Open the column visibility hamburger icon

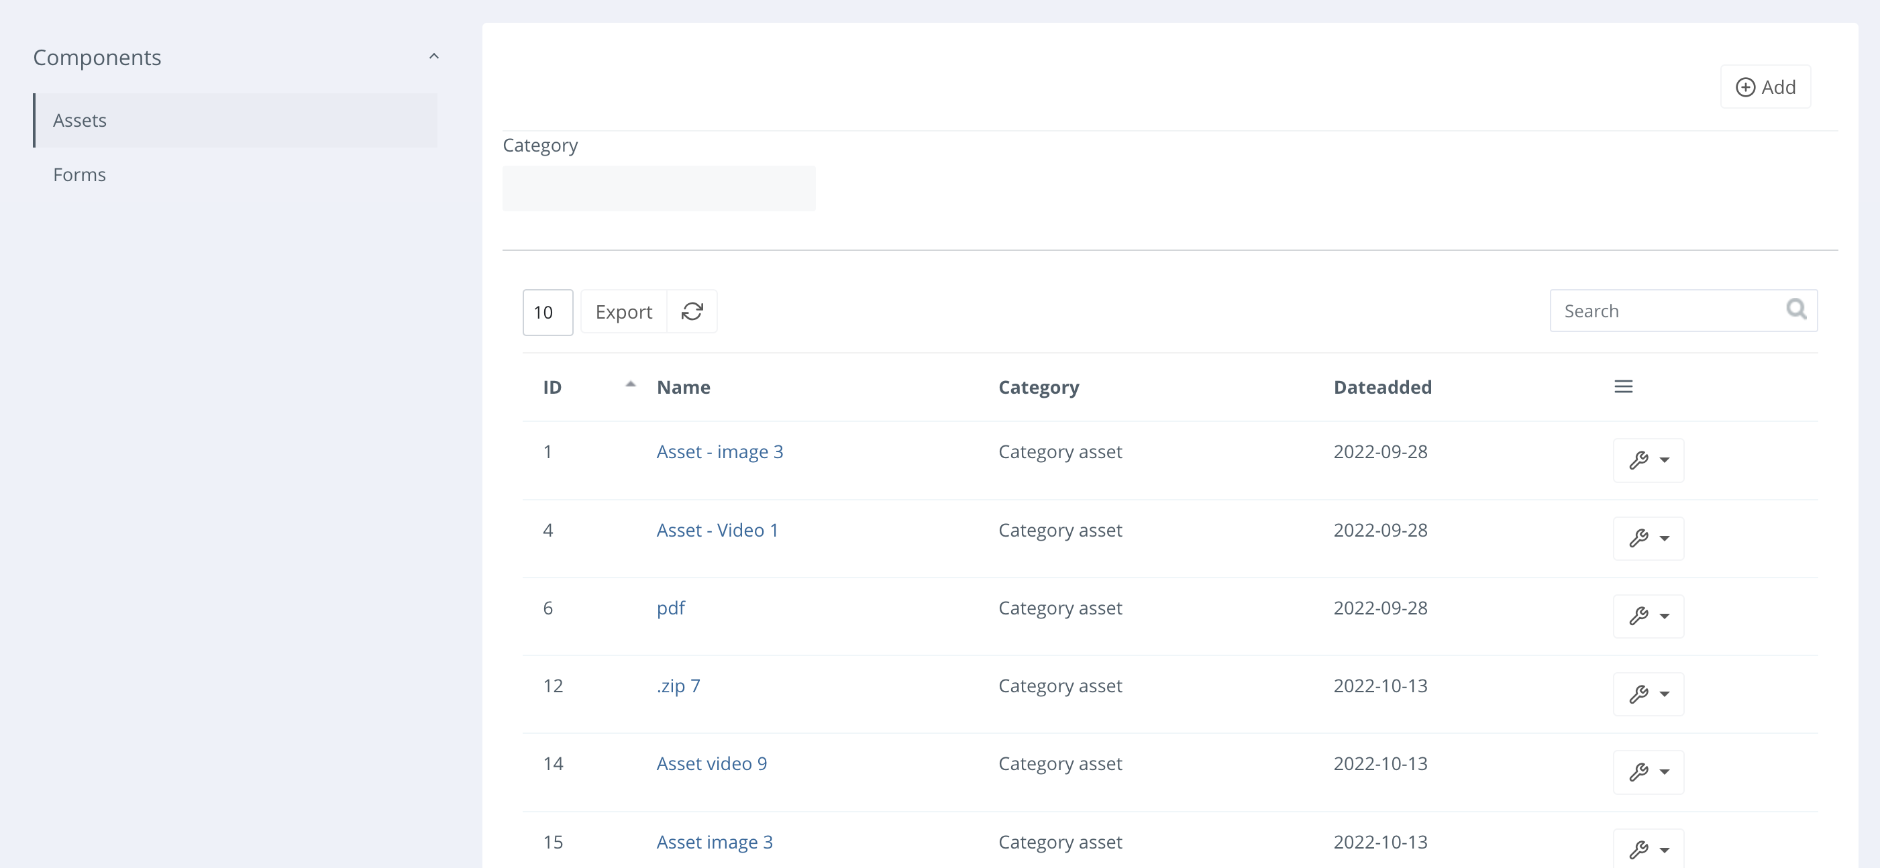tap(1622, 386)
